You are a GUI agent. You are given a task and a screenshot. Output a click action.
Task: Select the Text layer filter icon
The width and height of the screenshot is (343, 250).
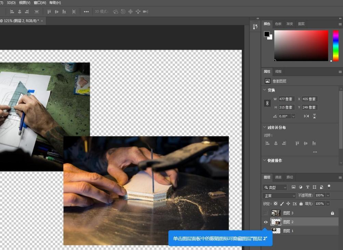[x=307, y=187]
